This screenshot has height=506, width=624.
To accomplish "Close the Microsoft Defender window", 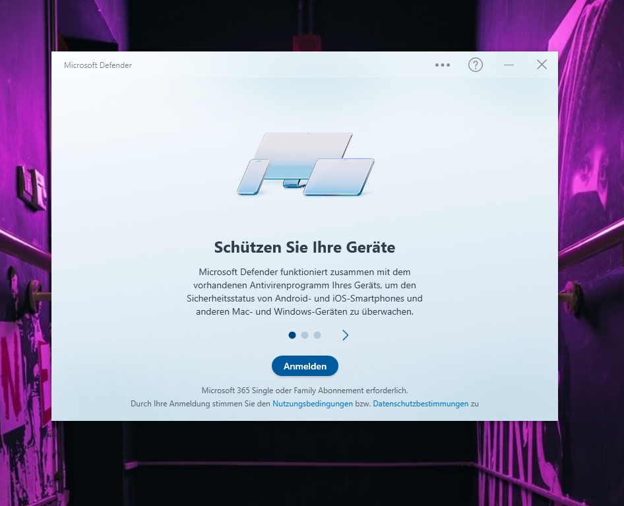I will 542,65.
